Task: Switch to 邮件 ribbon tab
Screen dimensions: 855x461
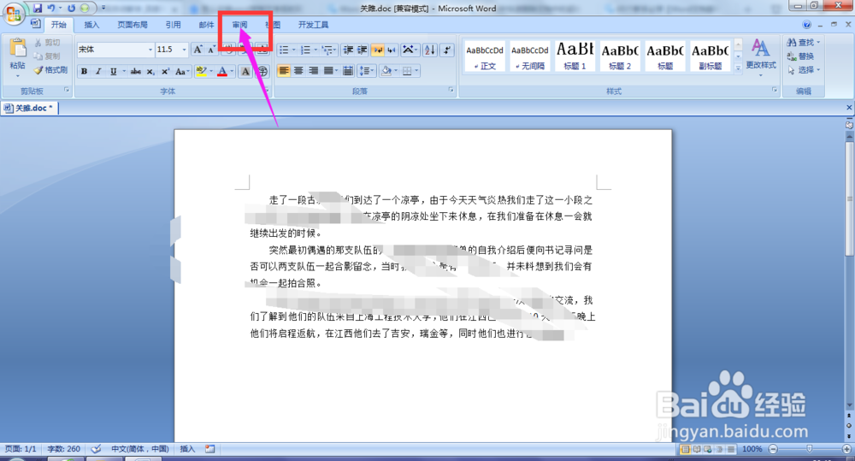Action: coord(206,25)
